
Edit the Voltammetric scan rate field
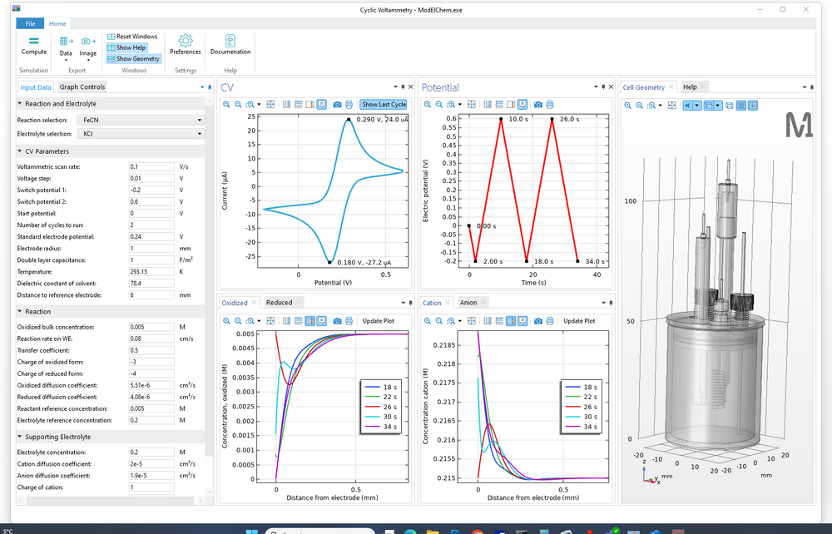pyautogui.click(x=150, y=166)
